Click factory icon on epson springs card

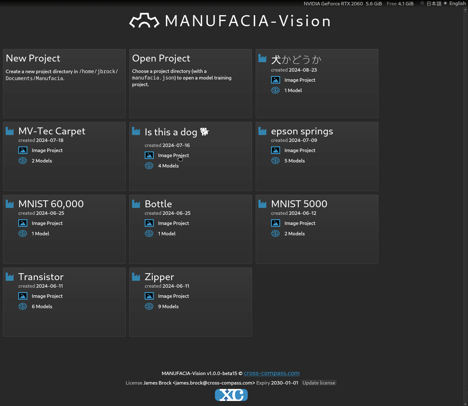[x=262, y=131]
